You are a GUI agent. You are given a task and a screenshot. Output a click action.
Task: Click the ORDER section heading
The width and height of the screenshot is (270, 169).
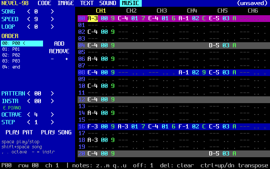pos(10,36)
